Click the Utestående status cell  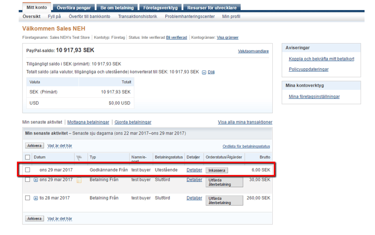tap(166, 170)
